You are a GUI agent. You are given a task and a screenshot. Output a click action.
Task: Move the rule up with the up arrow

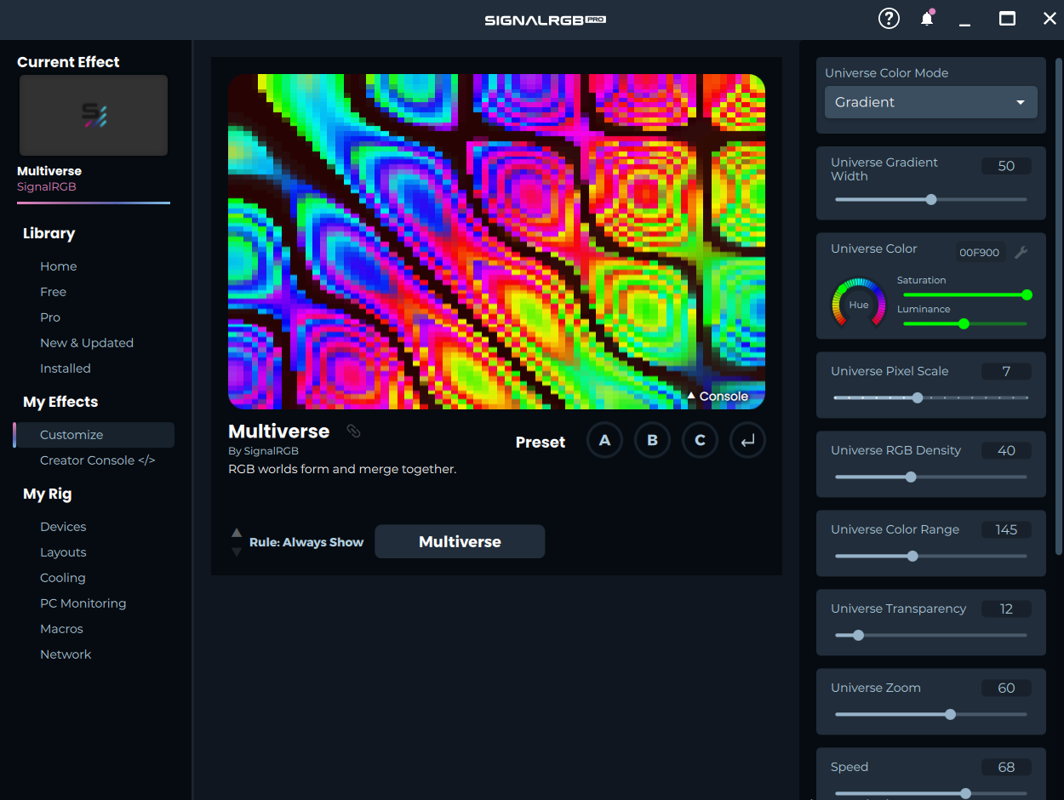pyautogui.click(x=237, y=533)
